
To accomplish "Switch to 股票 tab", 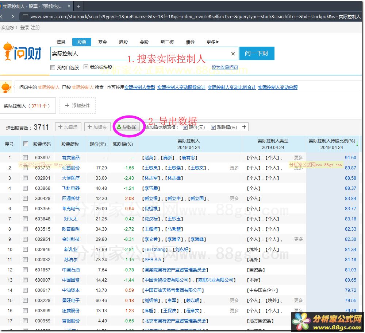I will coord(81,42).
